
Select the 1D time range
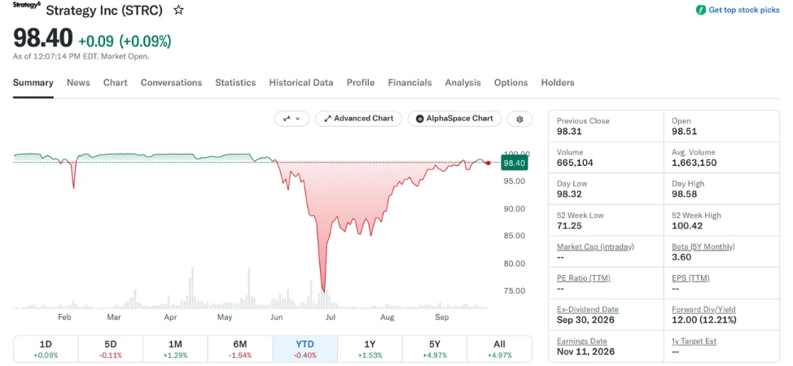pos(46,349)
